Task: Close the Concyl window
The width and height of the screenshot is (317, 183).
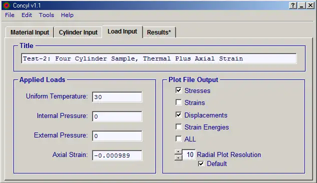Action: [x=310, y=5]
